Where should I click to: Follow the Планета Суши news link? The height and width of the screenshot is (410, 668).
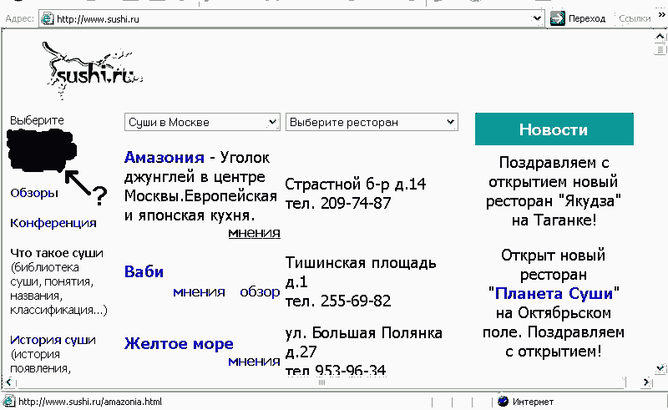553,294
